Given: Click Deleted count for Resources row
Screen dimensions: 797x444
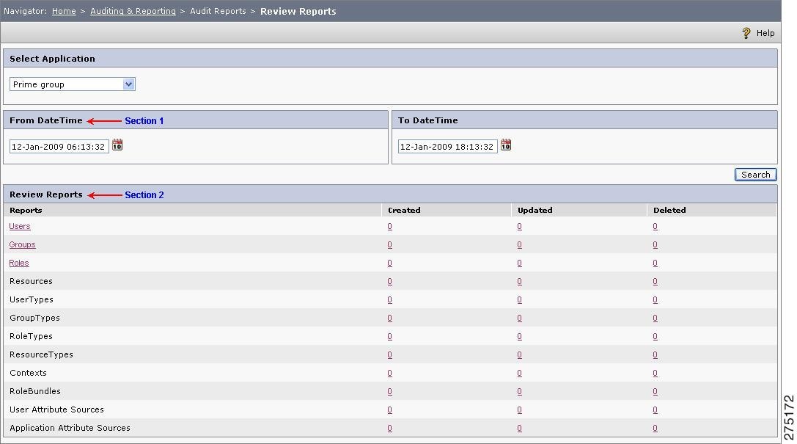Looking at the screenshot, I should (x=655, y=281).
